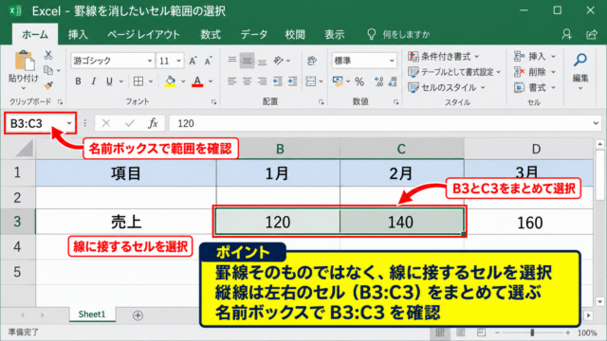This screenshot has height=341, width=607.
Task: Add new sheet plus button
Action: point(138,315)
